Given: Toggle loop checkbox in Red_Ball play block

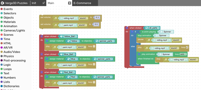Looking at the screenshot, I should [94, 82].
